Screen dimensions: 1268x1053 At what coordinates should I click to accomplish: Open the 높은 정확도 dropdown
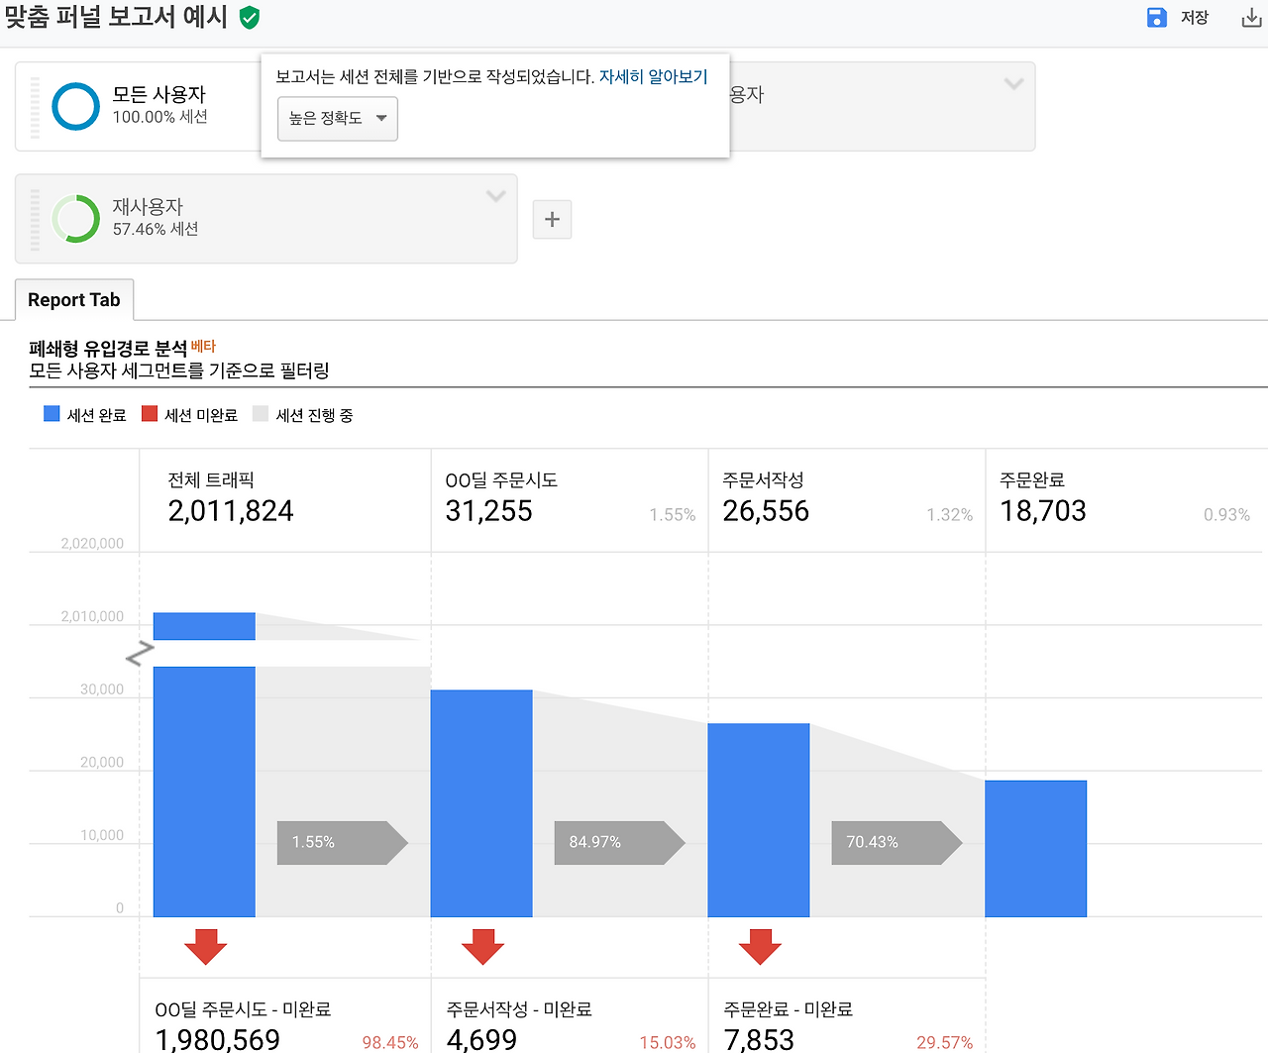tap(337, 118)
